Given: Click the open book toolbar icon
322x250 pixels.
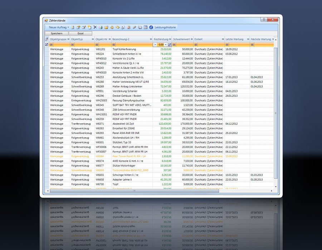Looking at the screenshot, I should point(140,27).
